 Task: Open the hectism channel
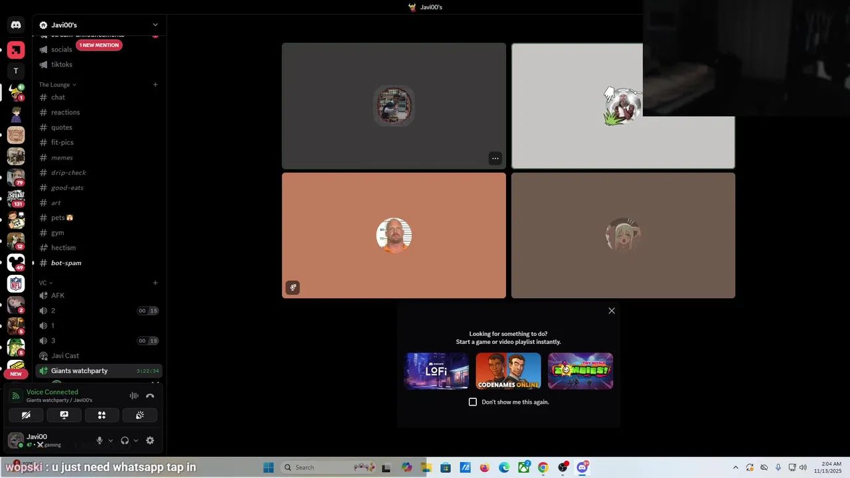[99, 248]
